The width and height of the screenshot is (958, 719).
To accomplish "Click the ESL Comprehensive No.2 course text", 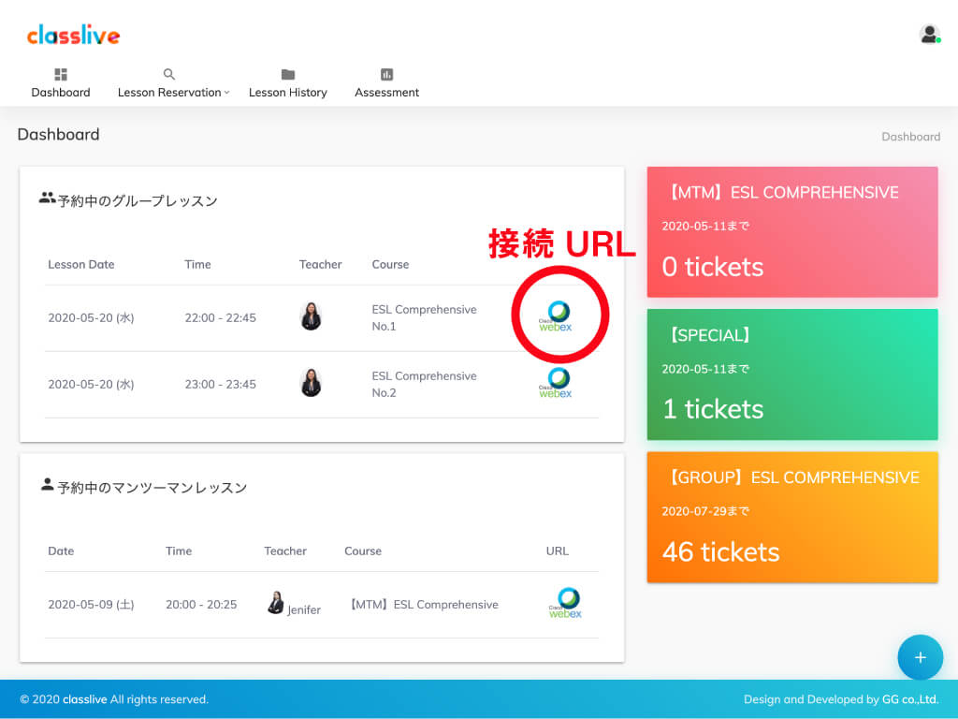I will [x=424, y=385].
